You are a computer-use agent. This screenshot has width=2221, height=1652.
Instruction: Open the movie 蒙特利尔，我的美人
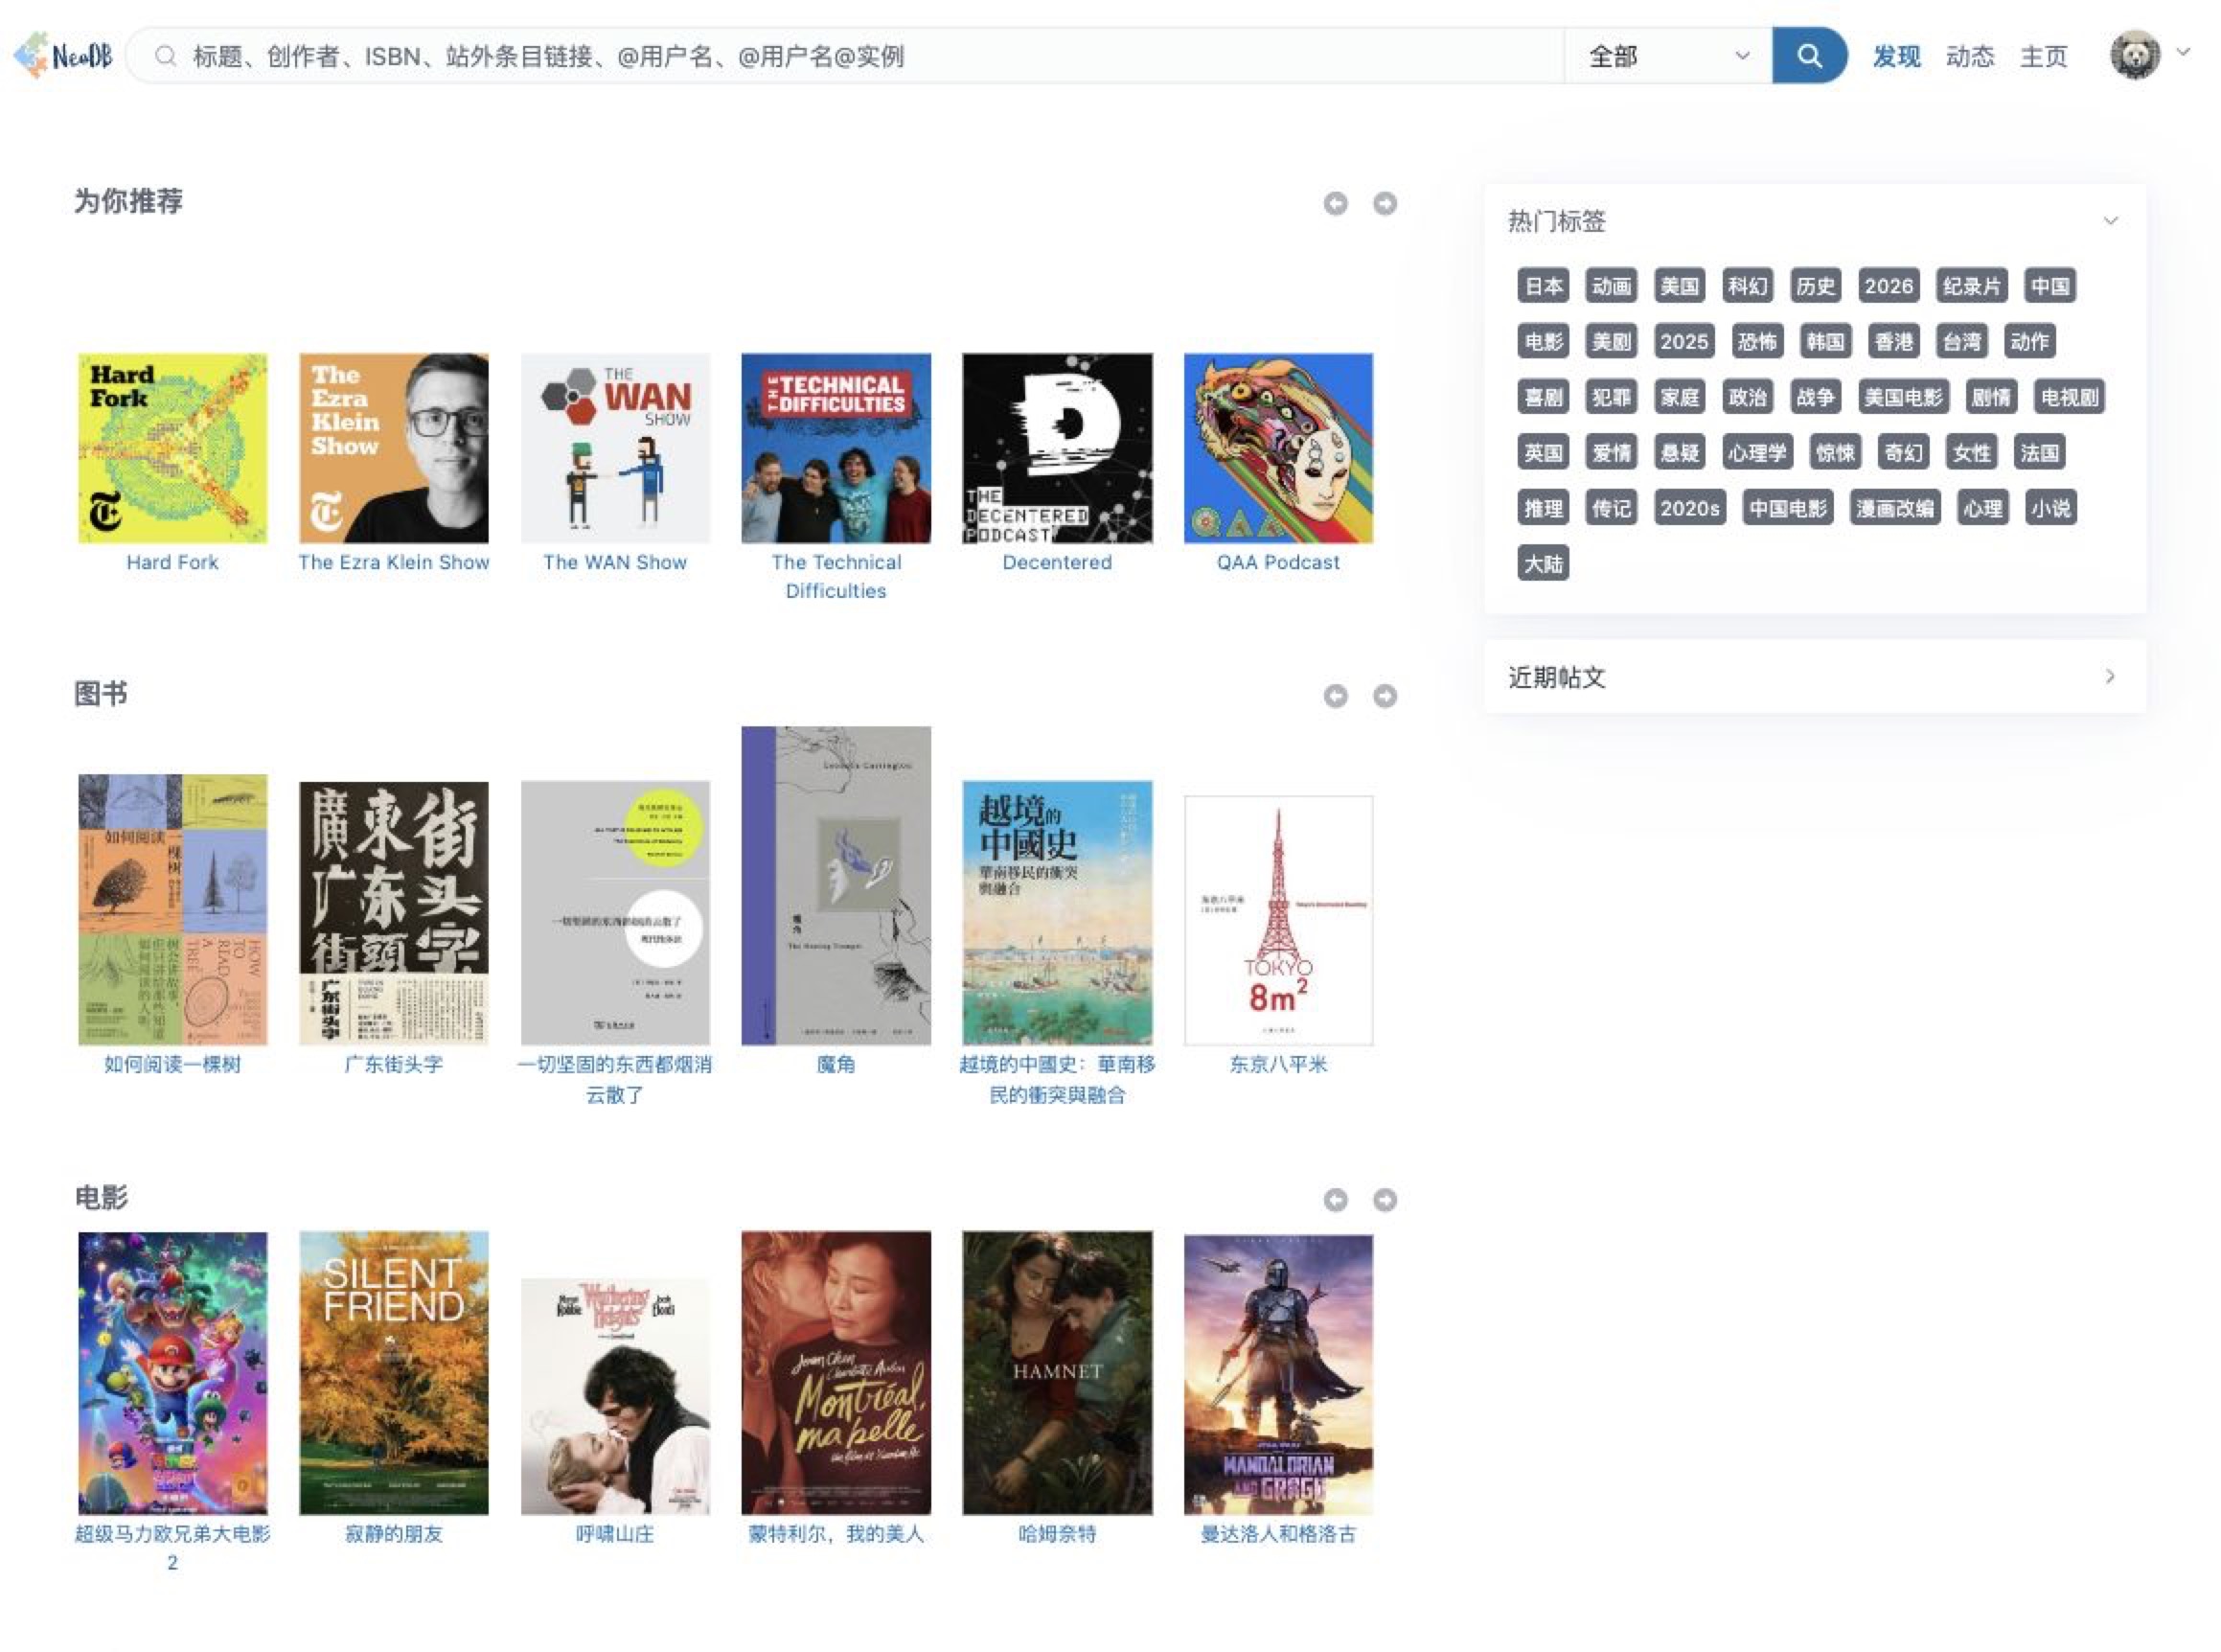(836, 1534)
